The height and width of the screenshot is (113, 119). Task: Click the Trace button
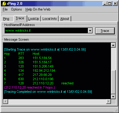(x=105, y=31)
